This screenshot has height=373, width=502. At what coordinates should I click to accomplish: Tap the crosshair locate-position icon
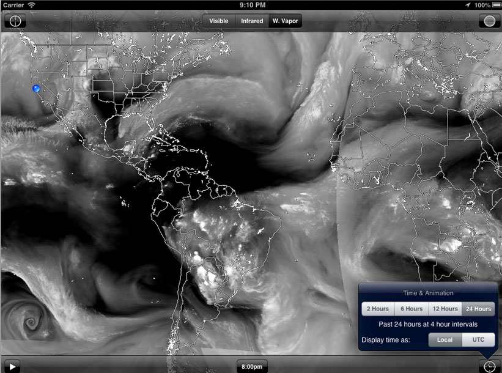point(15,20)
